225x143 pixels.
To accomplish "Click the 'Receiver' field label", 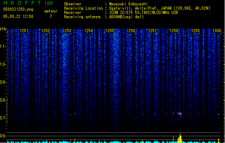I will (x=73, y=13).
